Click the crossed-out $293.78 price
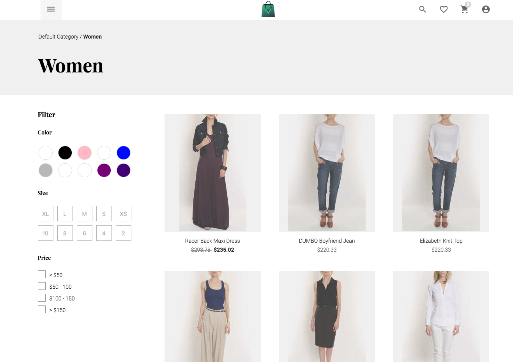The image size is (513, 362). tap(201, 250)
